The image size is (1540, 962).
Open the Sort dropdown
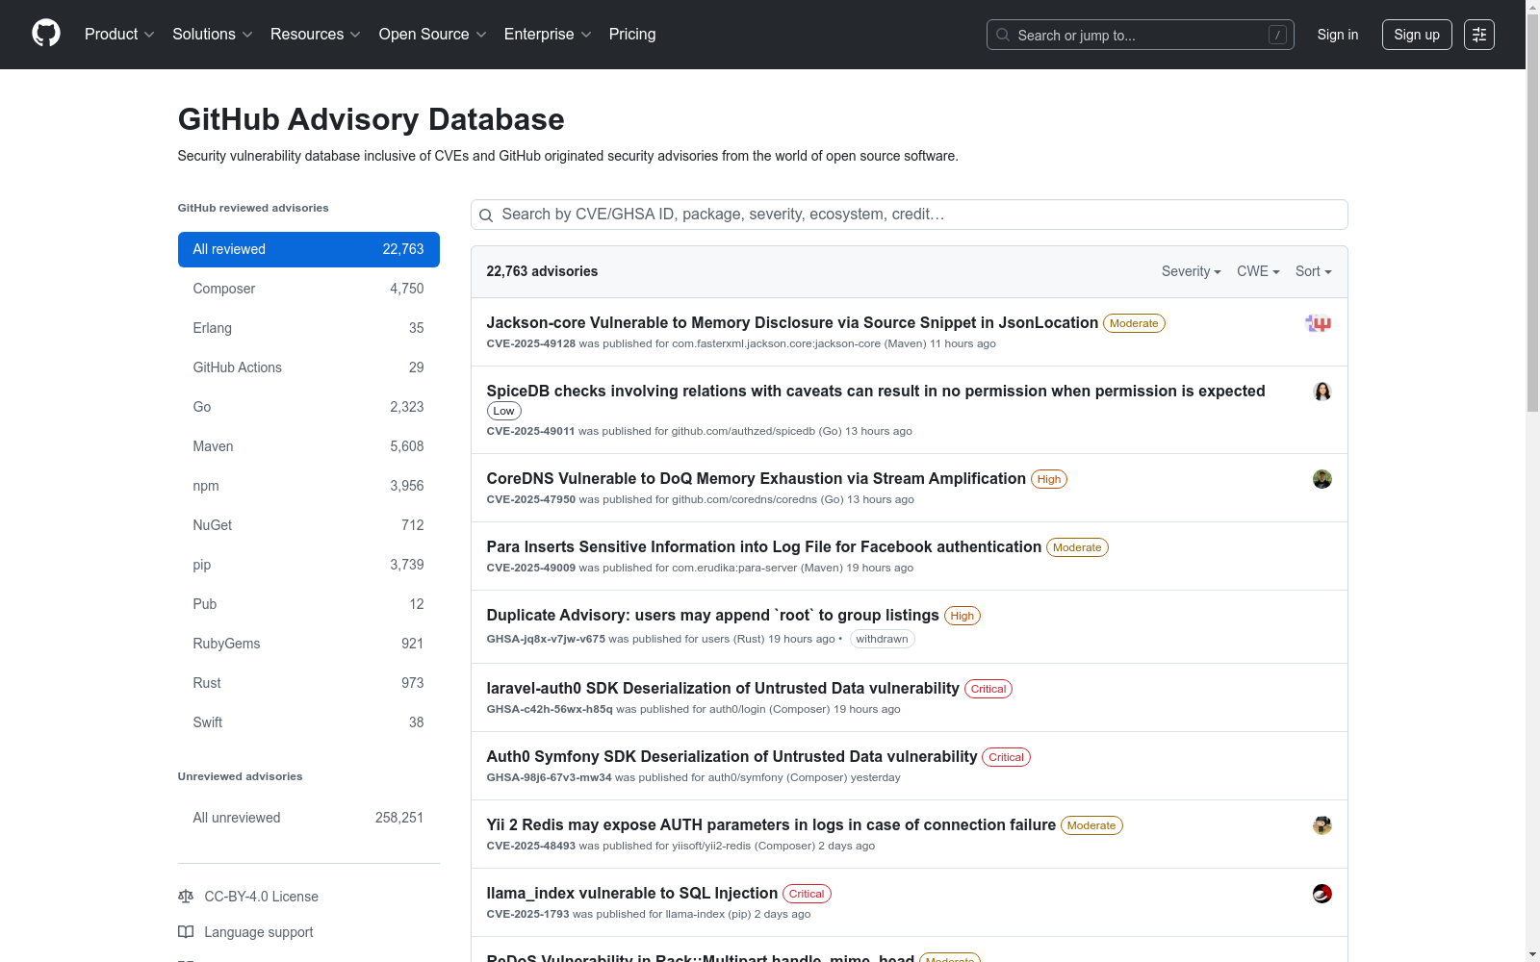point(1313,271)
